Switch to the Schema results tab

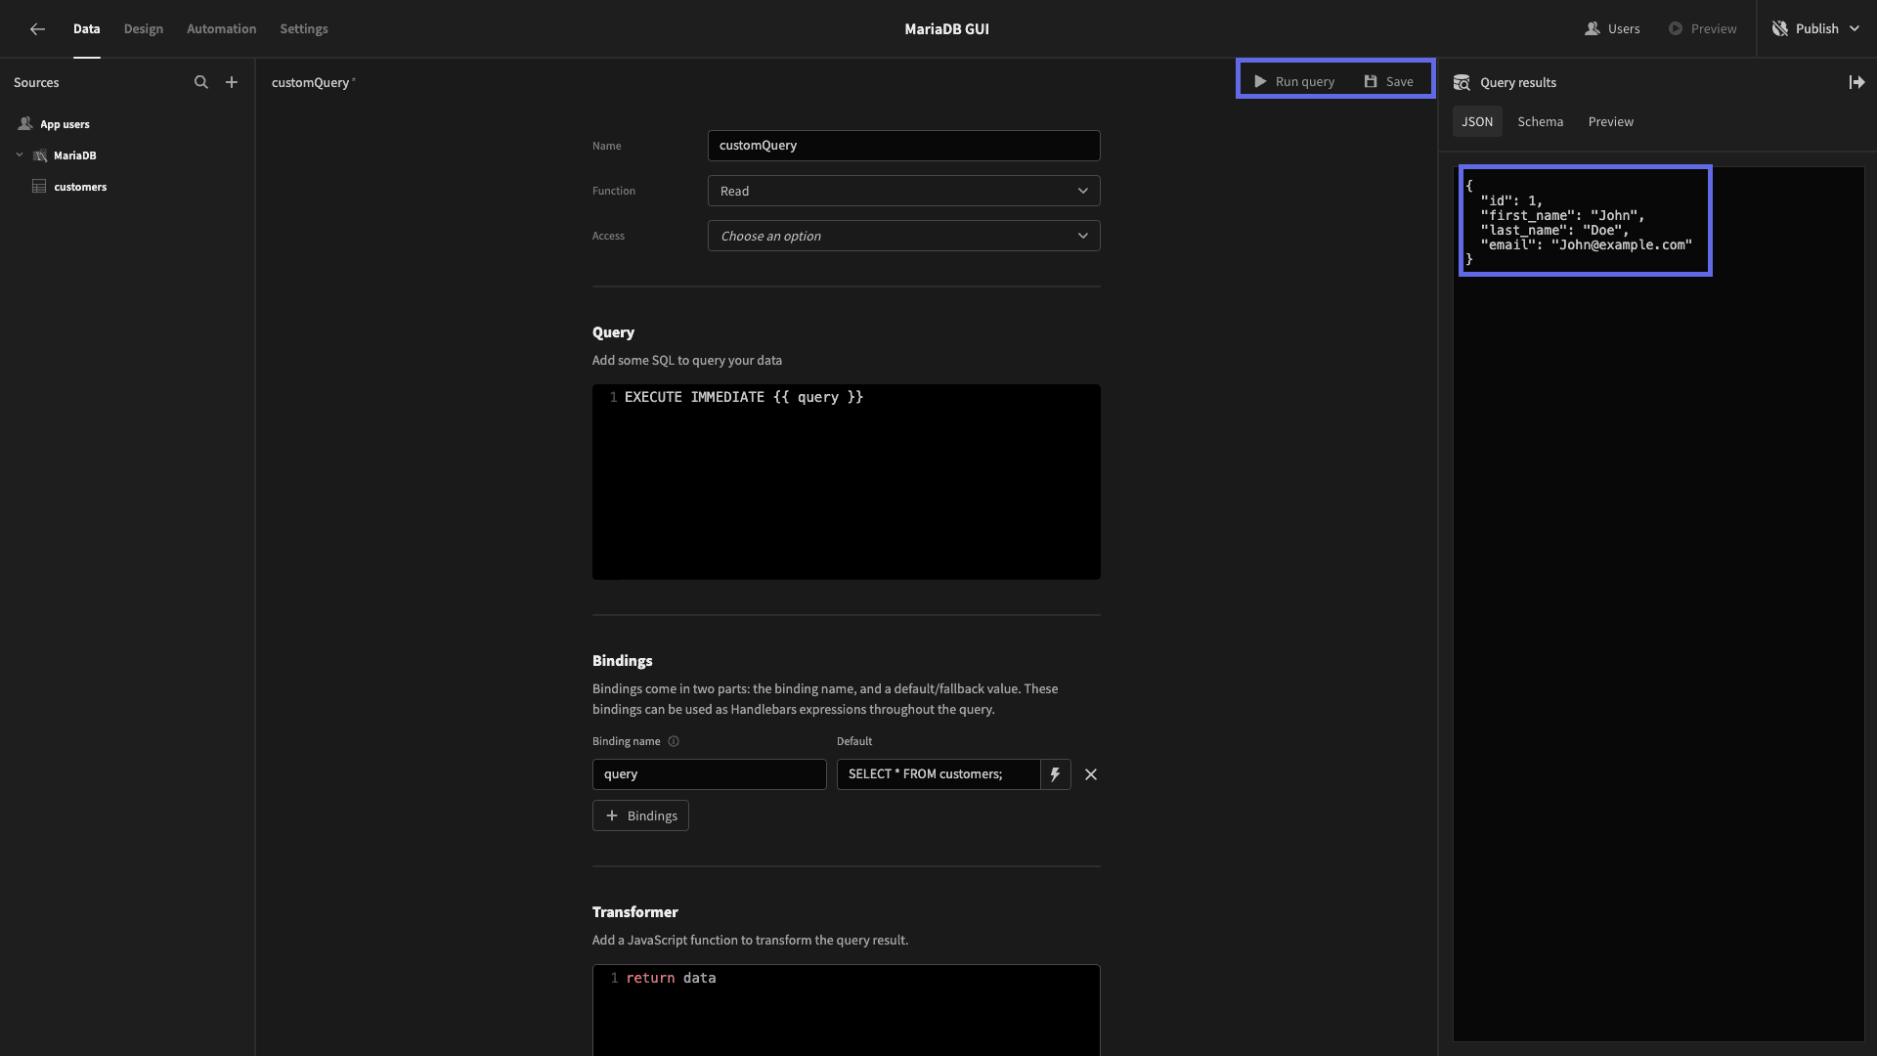point(1540,122)
